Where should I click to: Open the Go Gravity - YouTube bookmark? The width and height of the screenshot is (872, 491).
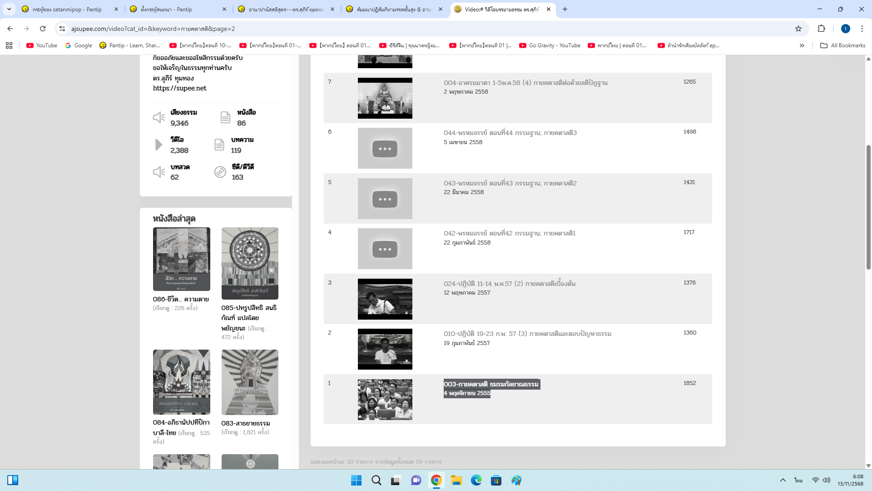click(x=550, y=45)
